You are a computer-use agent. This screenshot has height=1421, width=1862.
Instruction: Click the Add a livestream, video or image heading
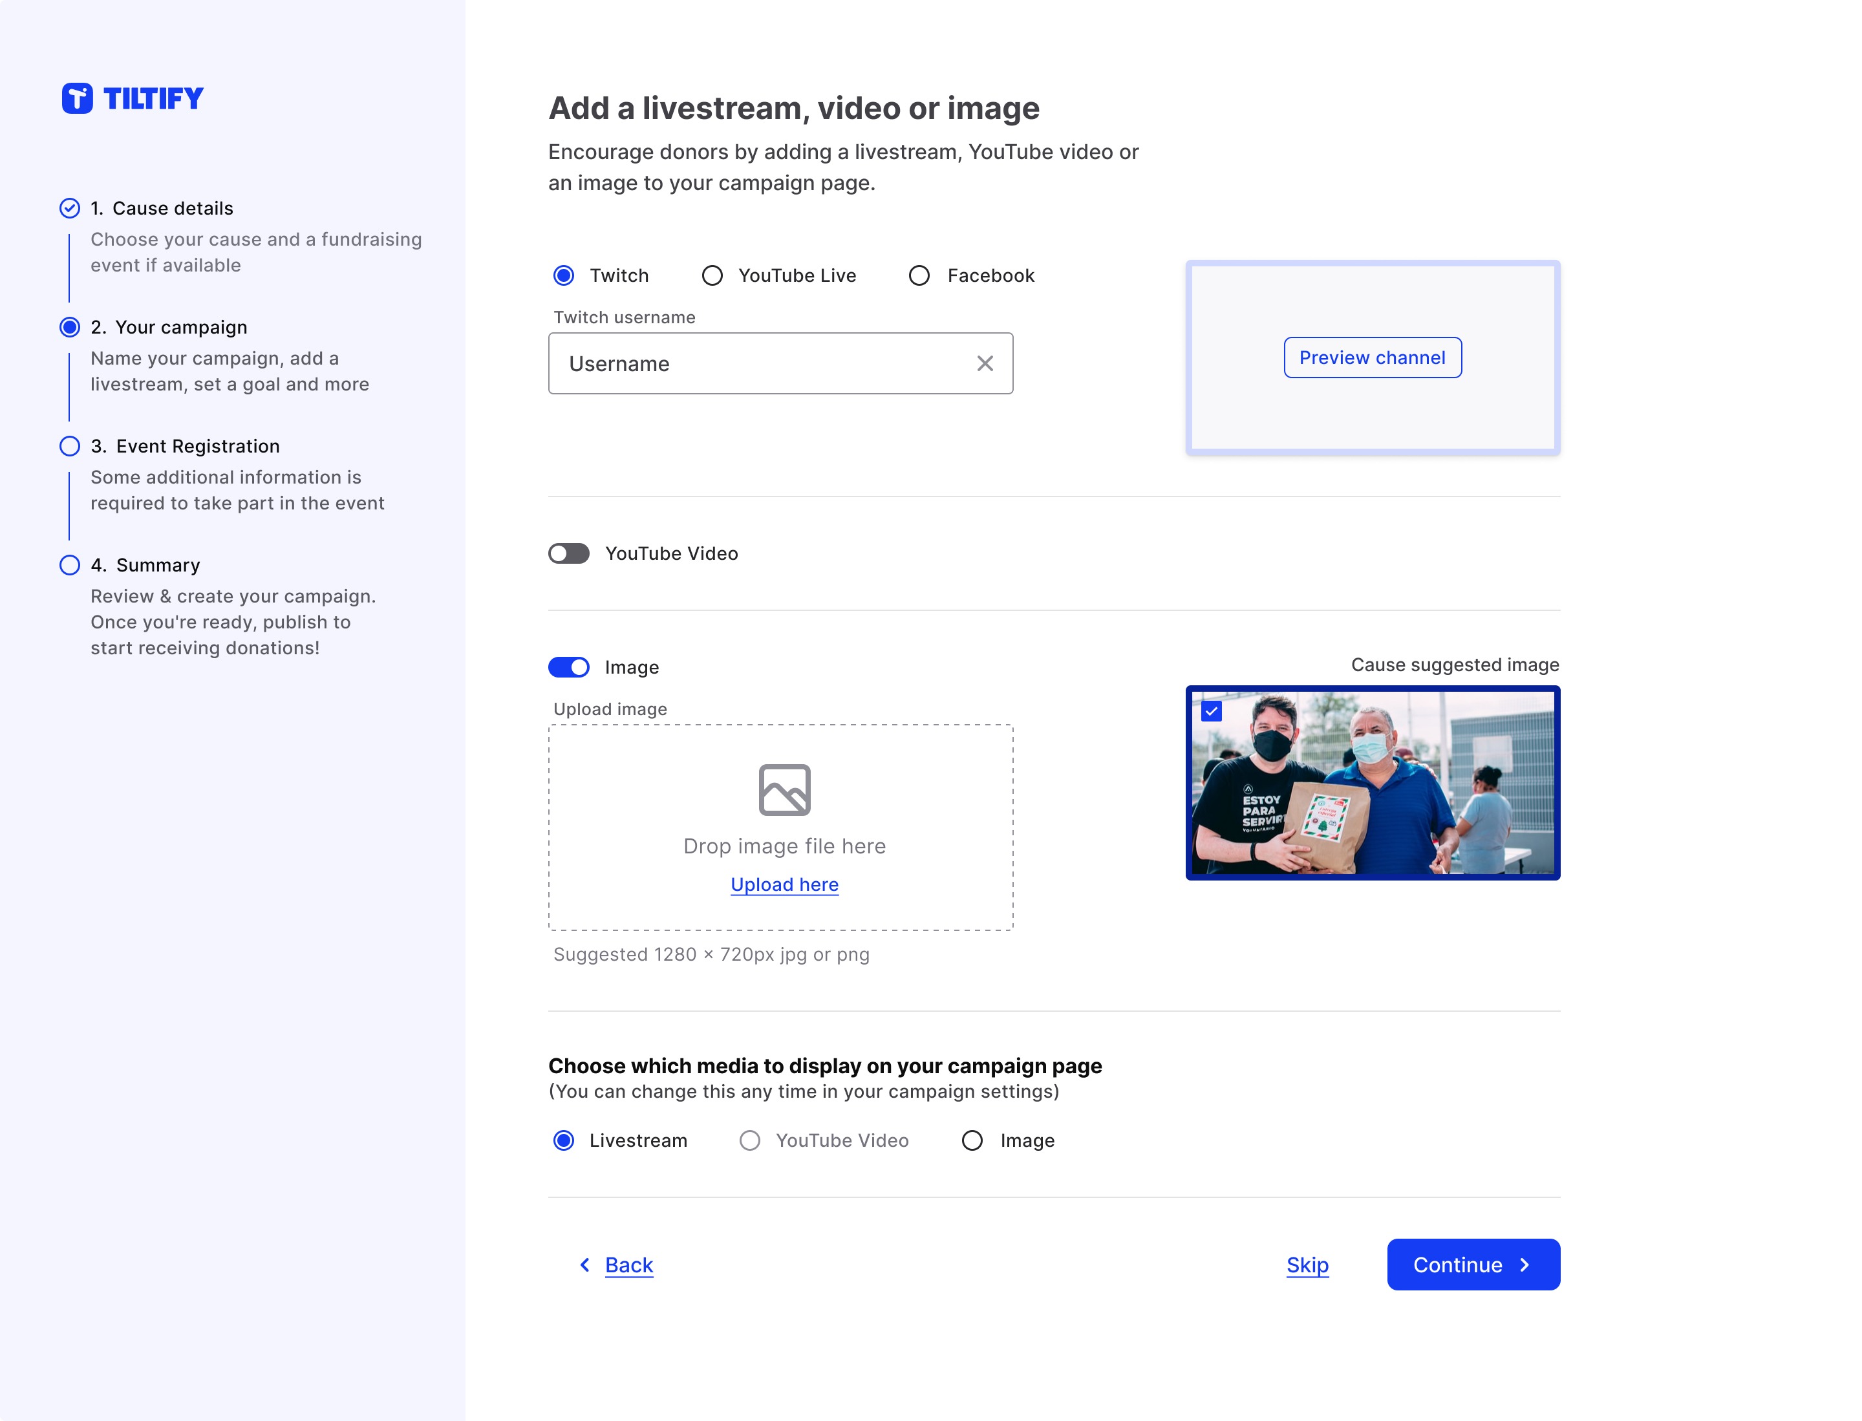coord(793,108)
